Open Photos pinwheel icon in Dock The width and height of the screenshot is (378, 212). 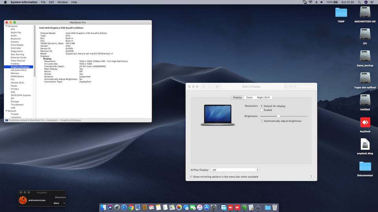pos(179,207)
